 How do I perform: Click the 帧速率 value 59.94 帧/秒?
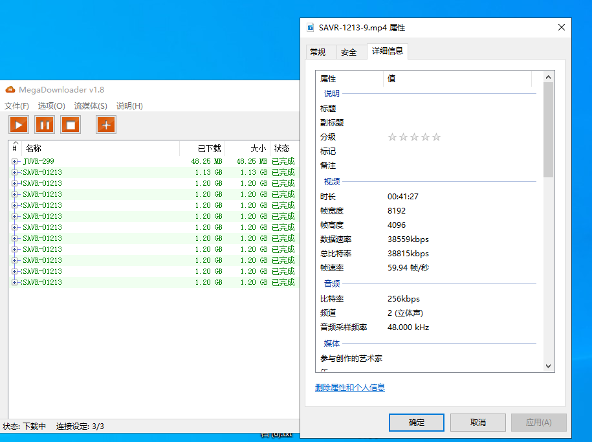coord(408,268)
